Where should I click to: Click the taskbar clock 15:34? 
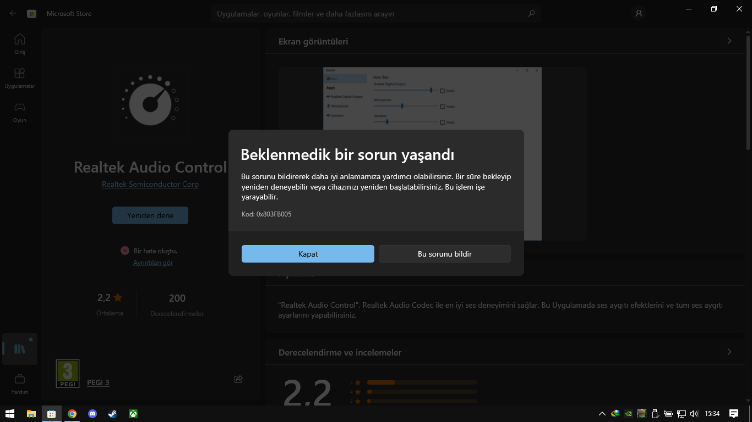pos(712,414)
